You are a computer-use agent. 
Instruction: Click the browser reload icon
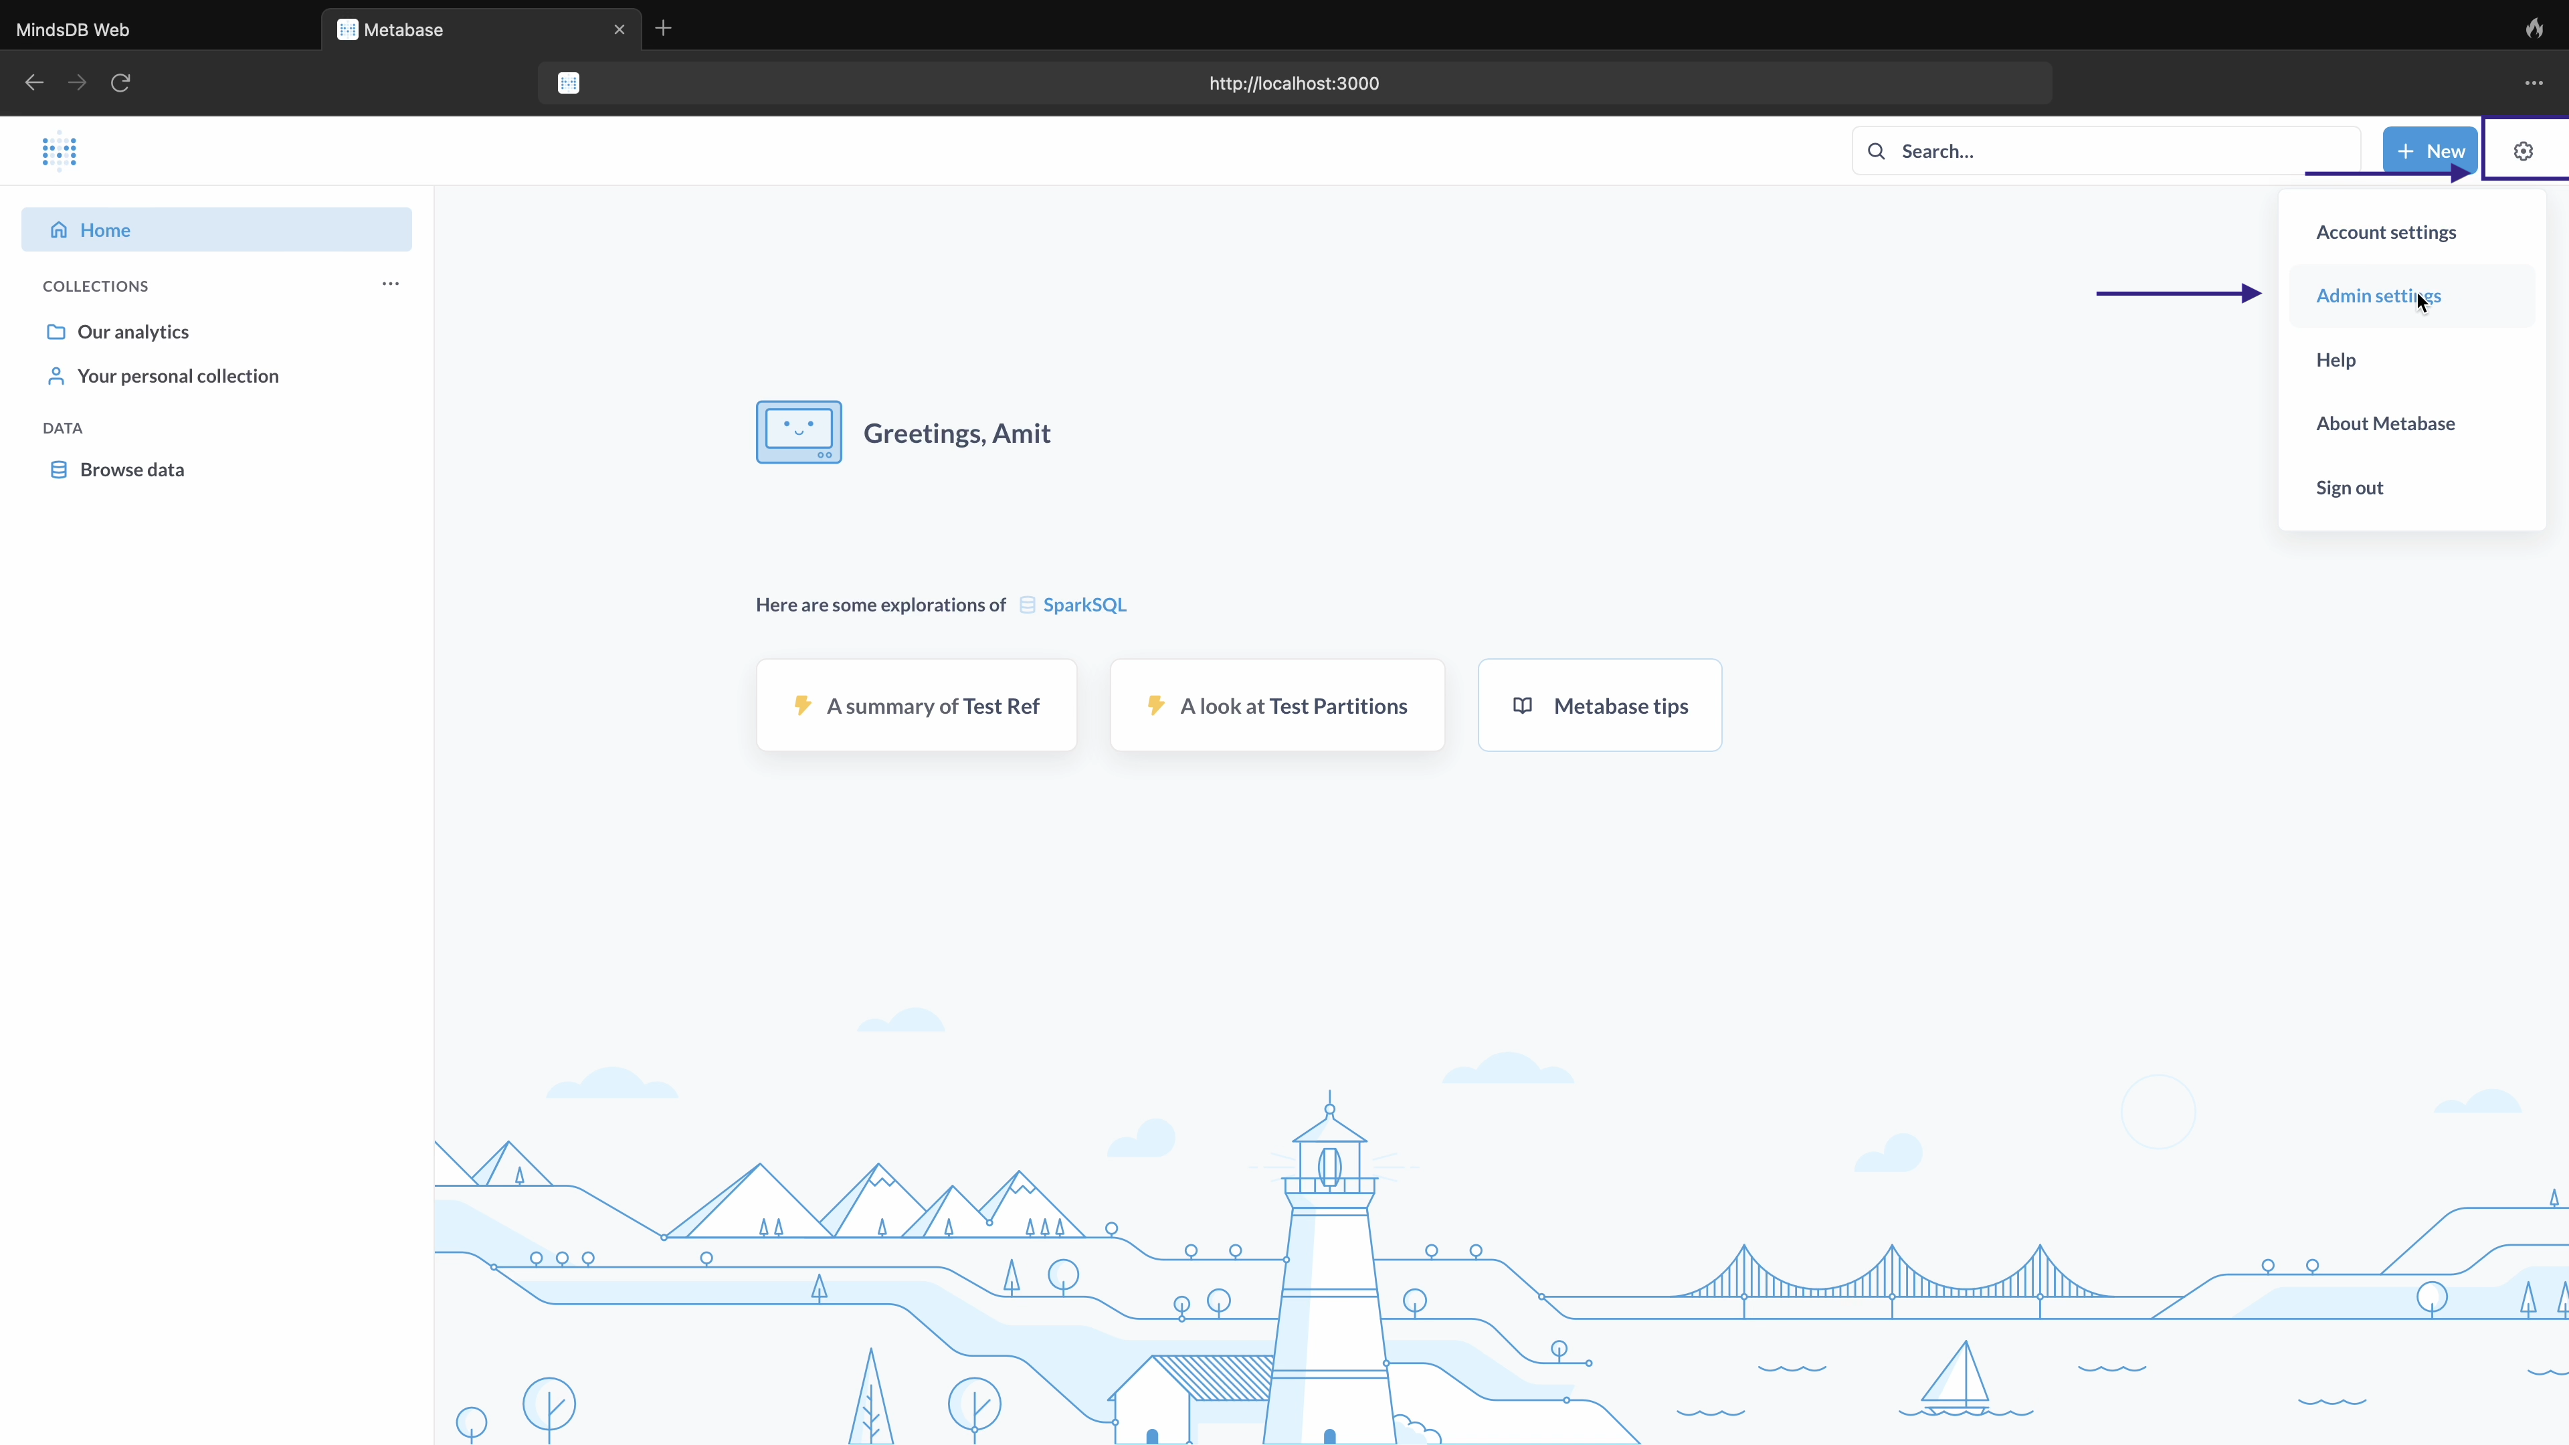(x=120, y=83)
